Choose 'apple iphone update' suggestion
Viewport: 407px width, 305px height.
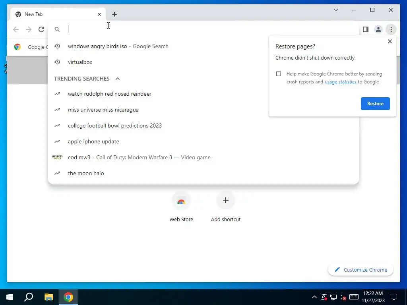(x=203, y=141)
